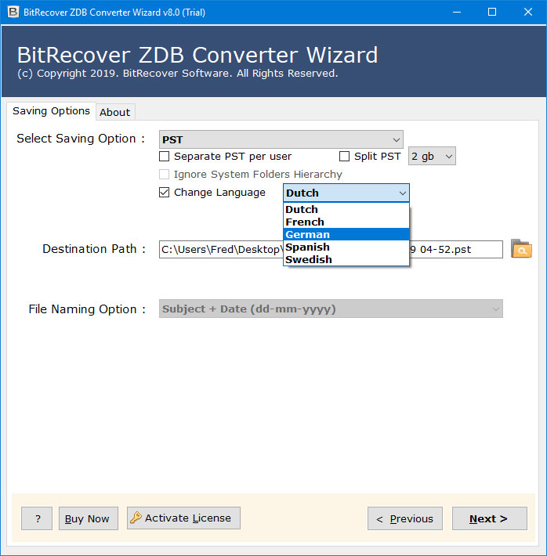This screenshot has height=556, width=547.
Task: Select German in the language list
Action: [x=346, y=234]
